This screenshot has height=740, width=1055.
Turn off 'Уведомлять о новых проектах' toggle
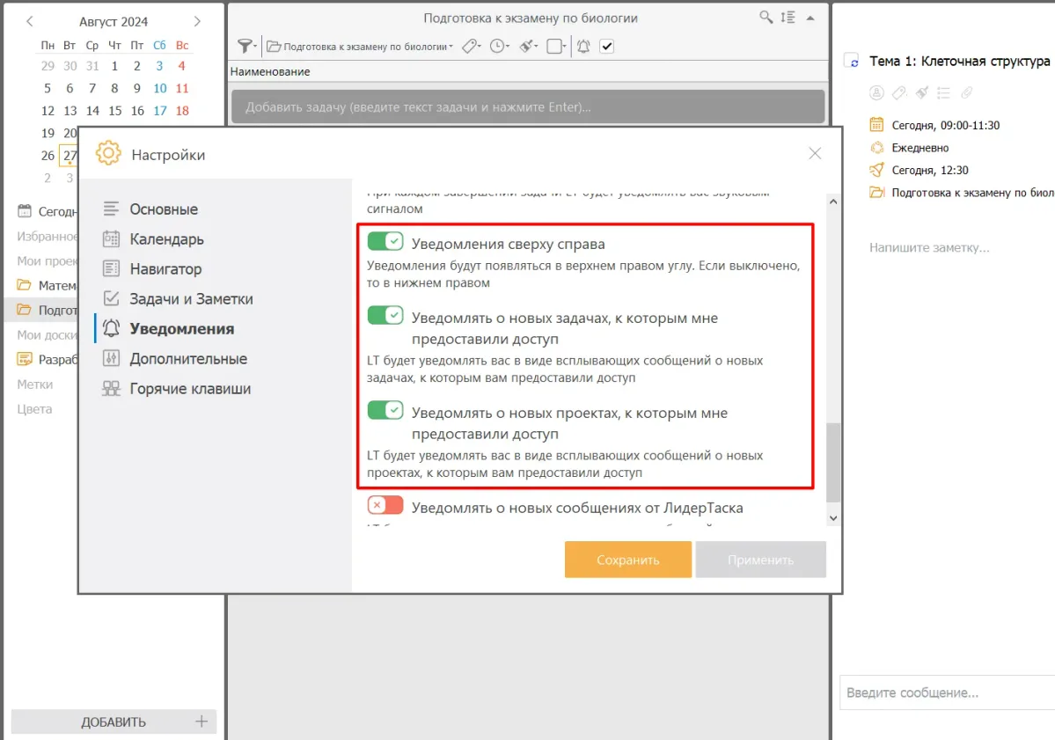(385, 410)
